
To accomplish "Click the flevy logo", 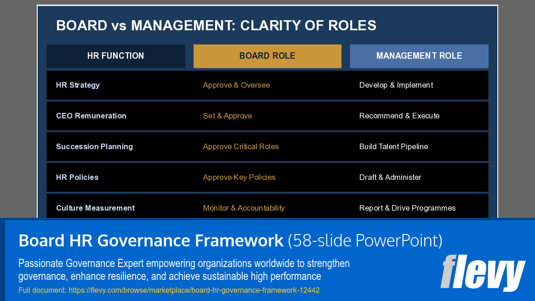I will (x=483, y=273).
